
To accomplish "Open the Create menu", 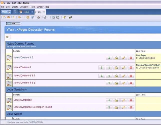I will pos(15,7).
